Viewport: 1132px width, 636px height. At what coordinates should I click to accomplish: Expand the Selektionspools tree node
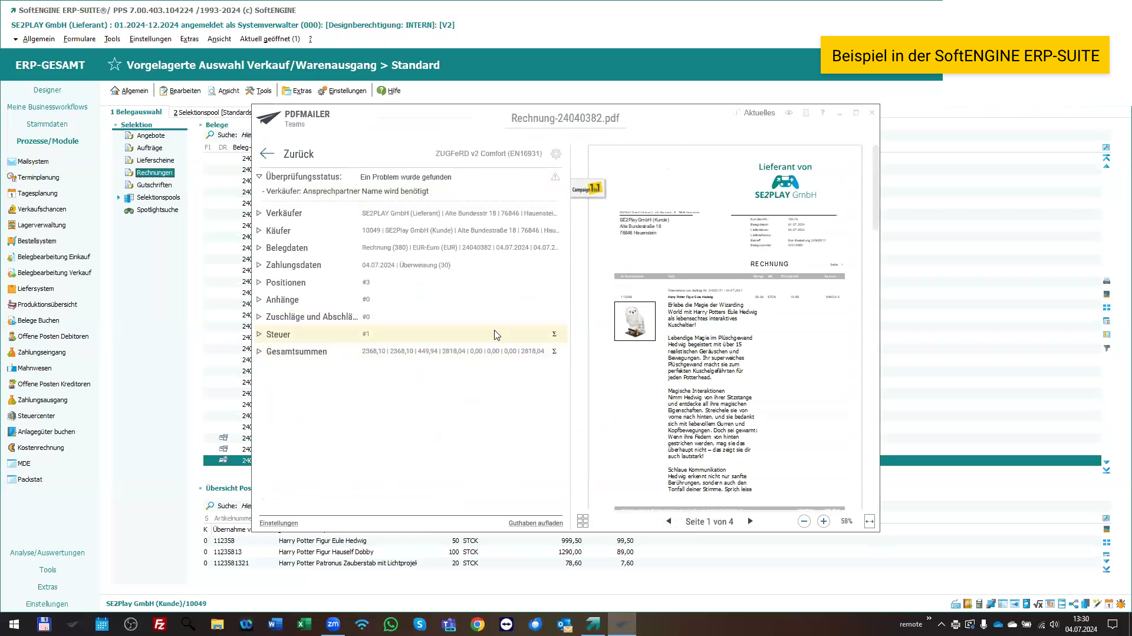(119, 197)
